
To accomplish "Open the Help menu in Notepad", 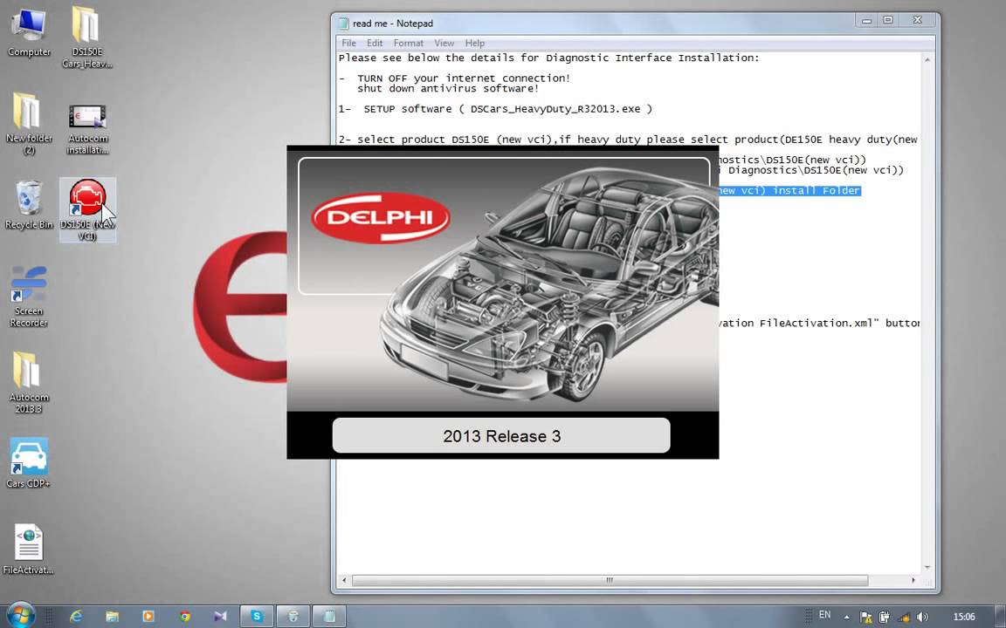I will point(475,43).
